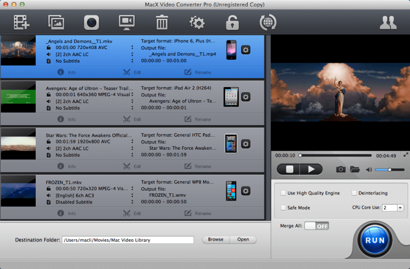The width and height of the screenshot is (410, 269).
Task: Click Edit for FROZEN_T1.mkv row
Action: [132, 213]
